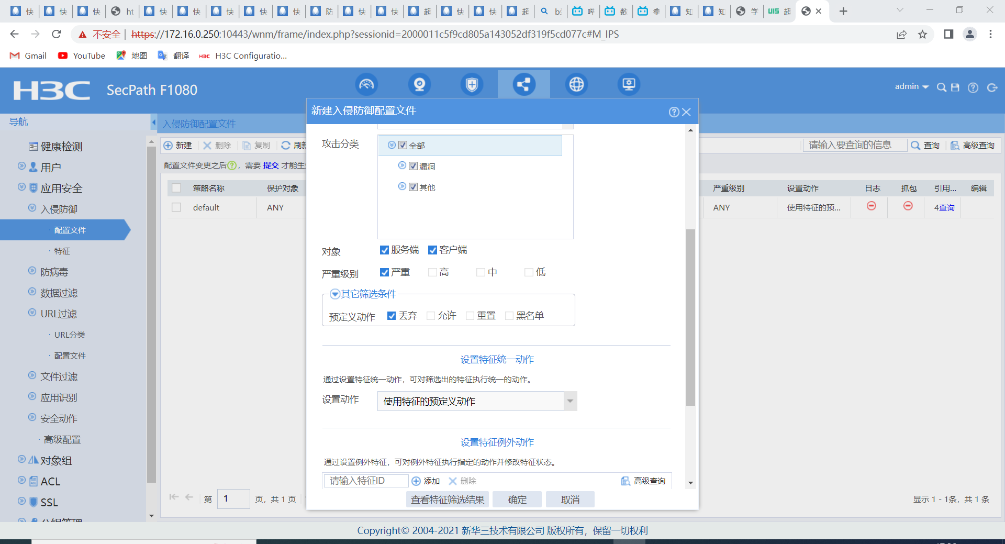Open the admin user dropdown menu
Image resolution: width=1005 pixels, height=544 pixels.
tap(911, 87)
